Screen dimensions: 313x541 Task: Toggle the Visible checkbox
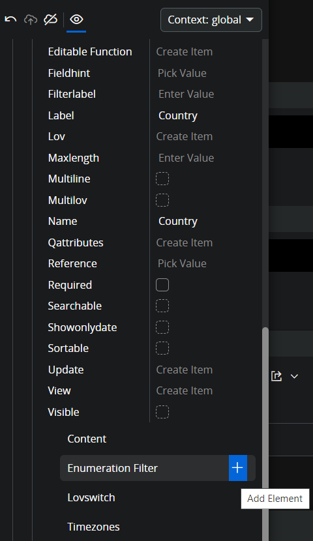click(x=162, y=412)
